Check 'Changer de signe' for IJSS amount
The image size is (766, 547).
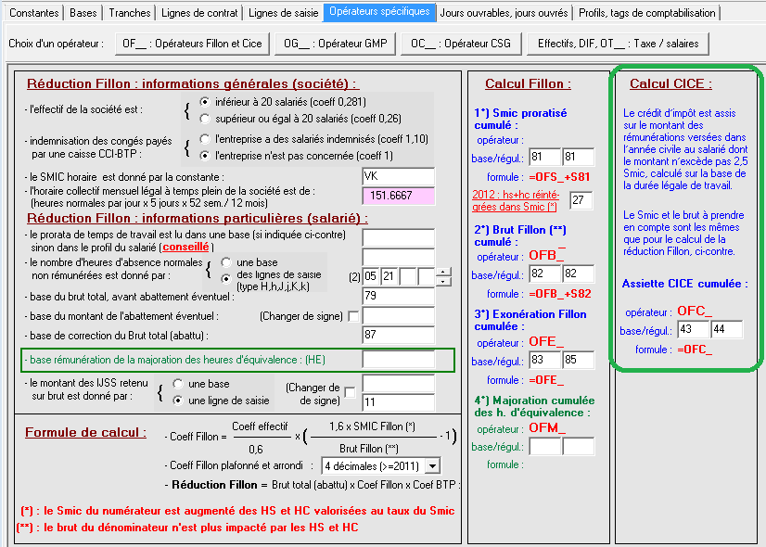tap(350, 392)
